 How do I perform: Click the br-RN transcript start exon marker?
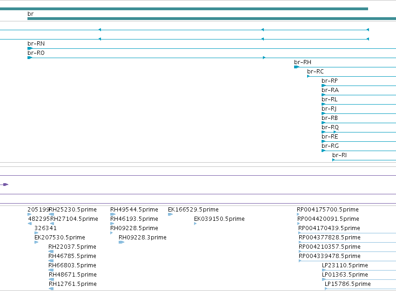pyautogui.click(x=30, y=48)
